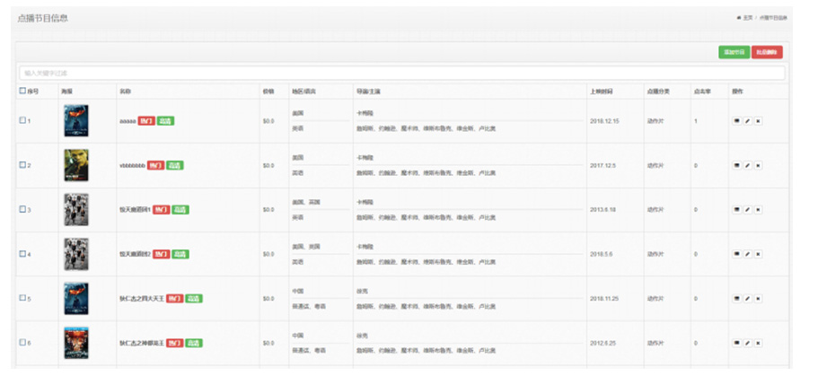Click the green 高清 tag in row 3
Screen dimensions: 818x384
(180, 210)
